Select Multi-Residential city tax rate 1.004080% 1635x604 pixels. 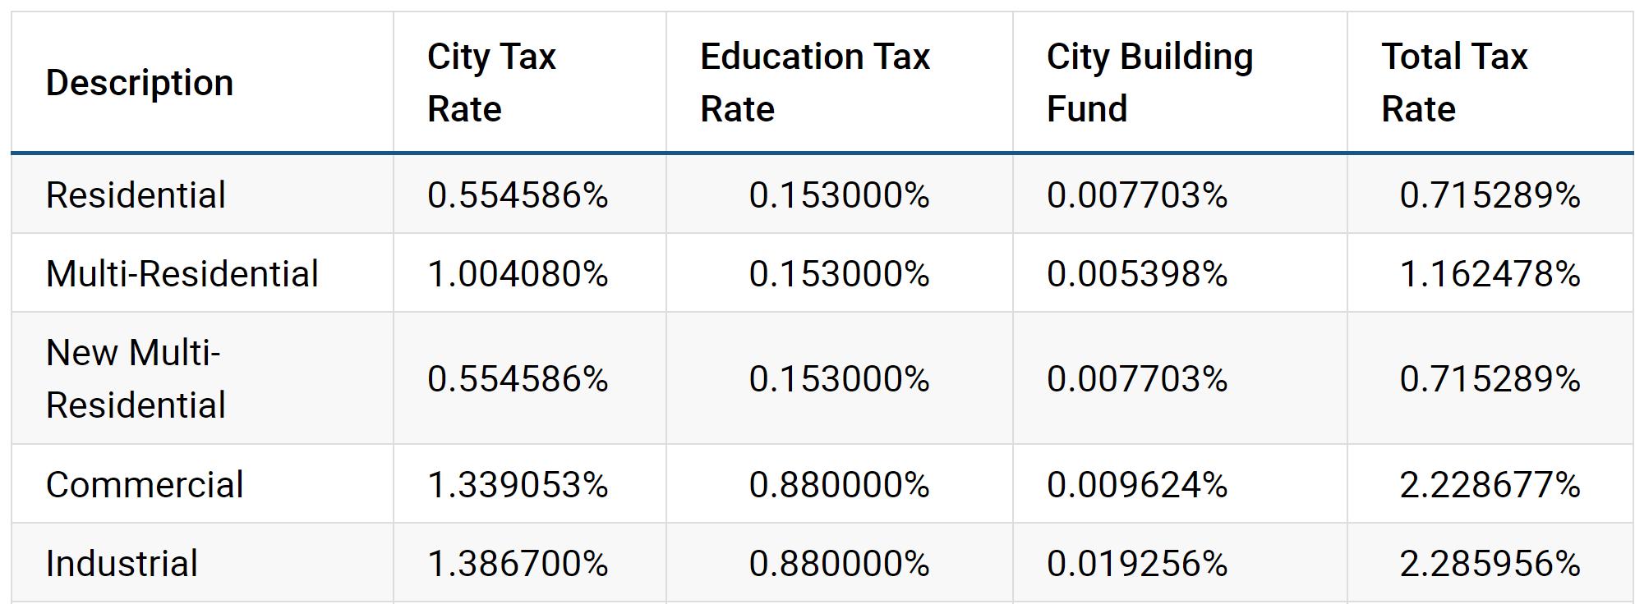(x=518, y=274)
